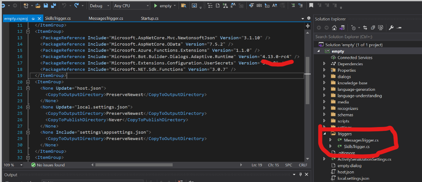This screenshot has width=422, height=182.
Task: Close the empty.csproj tab
Action: click(x=39, y=19)
